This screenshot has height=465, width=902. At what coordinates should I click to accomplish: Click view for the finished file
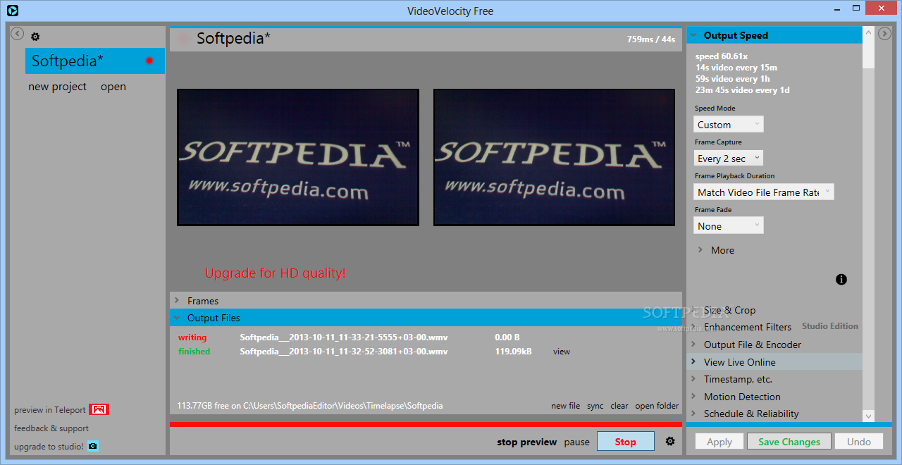[562, 352]
